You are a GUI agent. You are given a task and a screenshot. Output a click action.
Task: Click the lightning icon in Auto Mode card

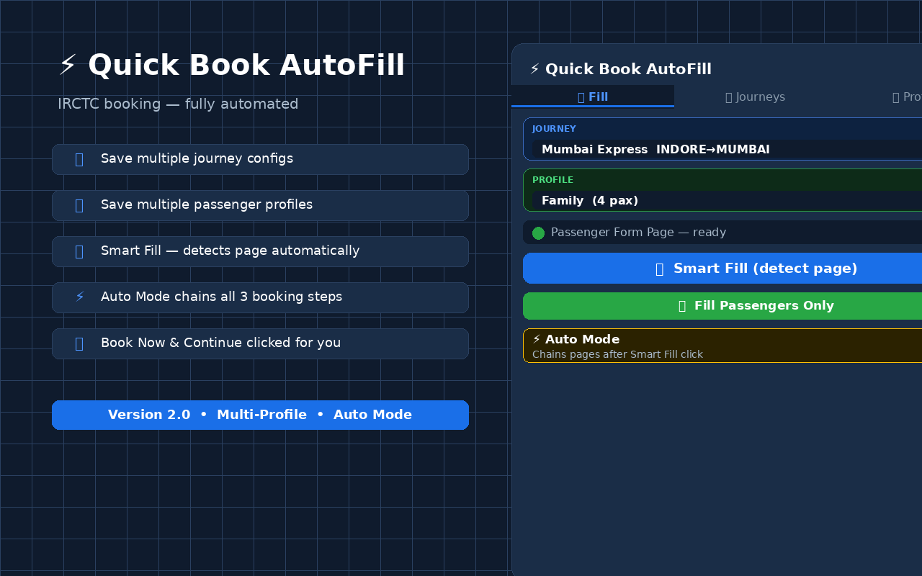537,339
